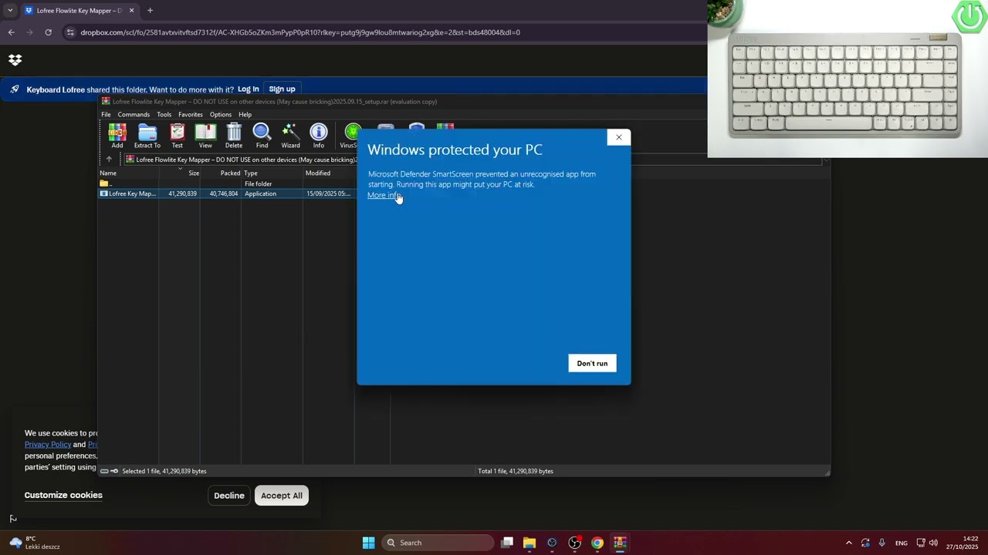The height and width of the screenshot is (555, 988).
Task: Open the Commands menu in WinRAR
Action: (x=134, y=115)
